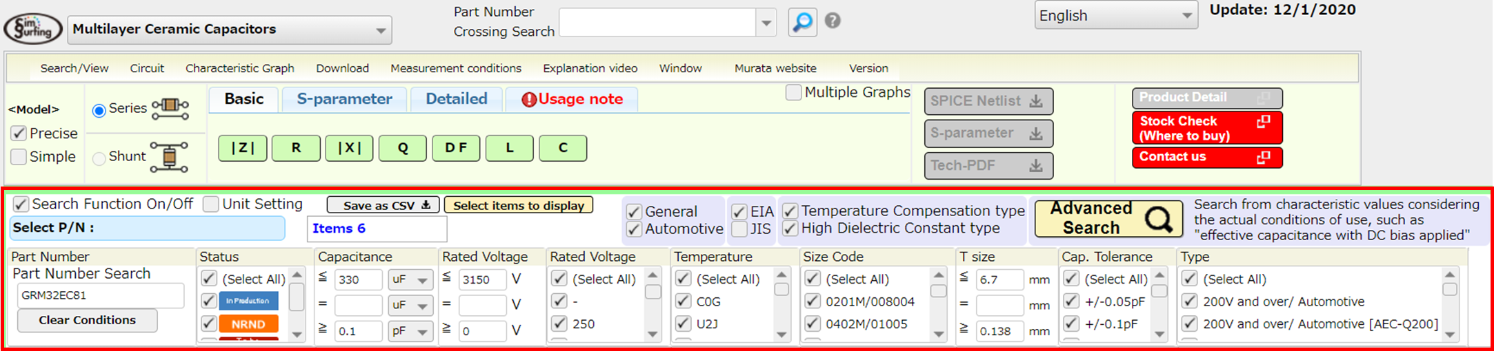The height and width of the screenshot is (351, 1494).
Task: Select the |Z| impedance graph button
Action: pyautogui.click(x=243, y=148)
